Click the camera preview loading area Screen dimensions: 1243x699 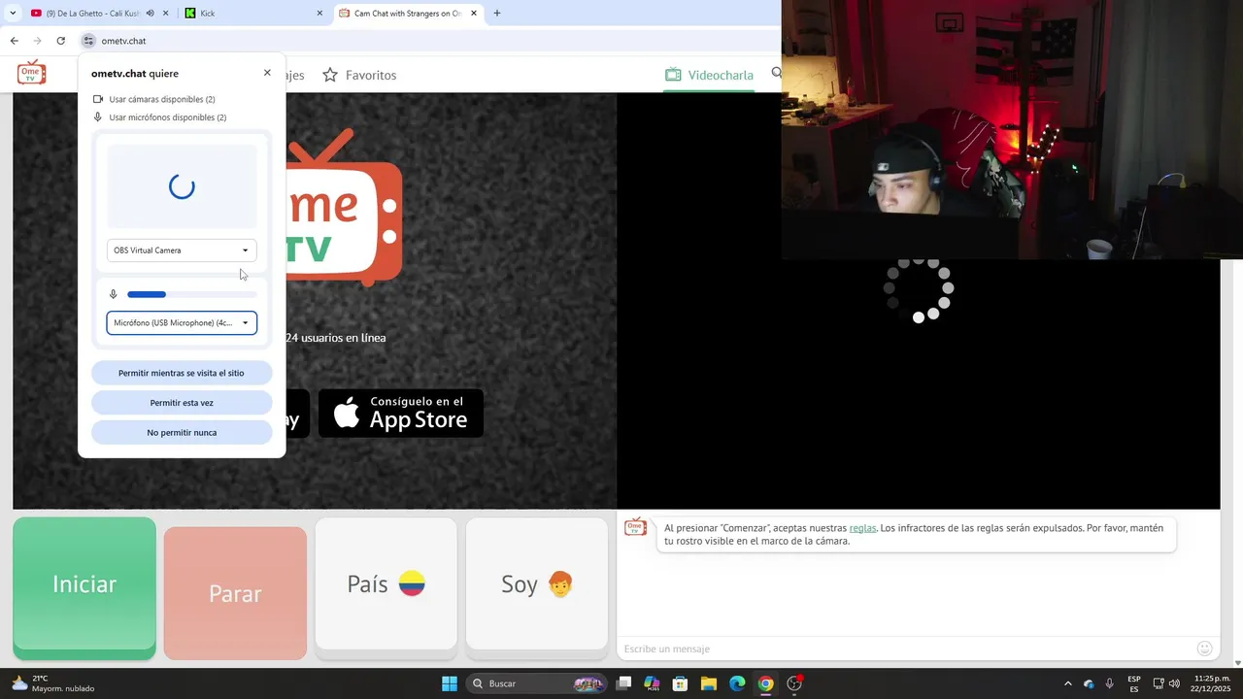[182, 186]
